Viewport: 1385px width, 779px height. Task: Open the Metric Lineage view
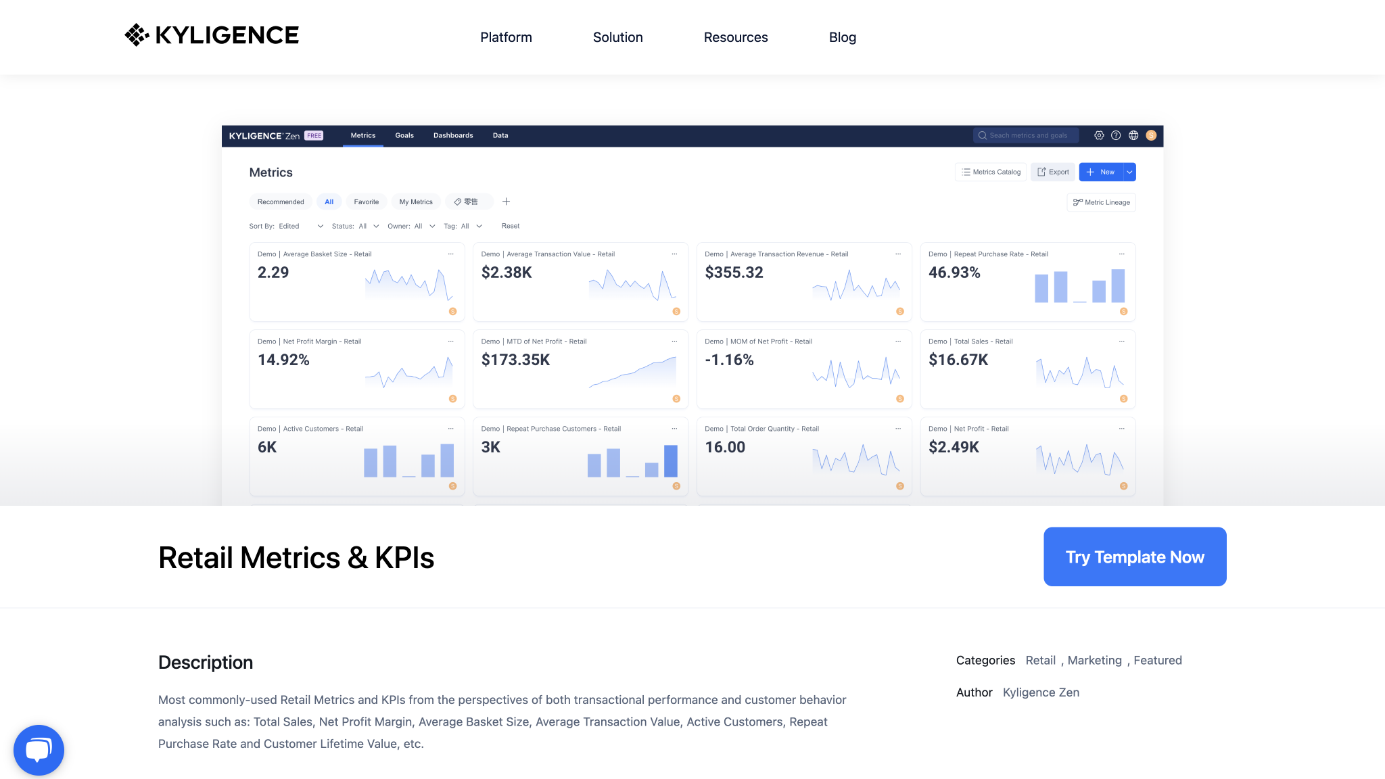[x=1101, y=202]
